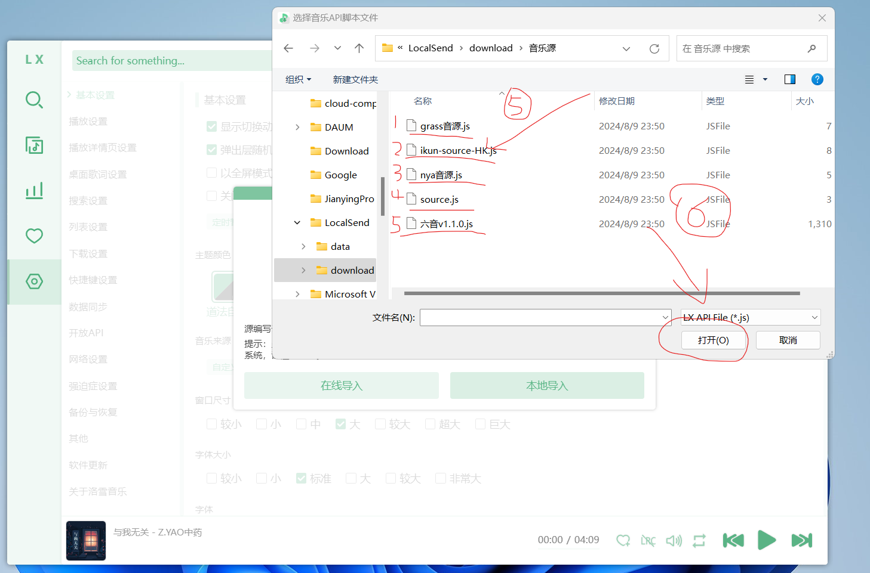
Task: Expand the Microsoft V folder tree node
Action: [x=297, y=294]
